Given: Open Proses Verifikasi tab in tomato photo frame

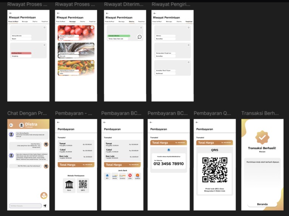Looking at the screenshot, I should 61,21.
